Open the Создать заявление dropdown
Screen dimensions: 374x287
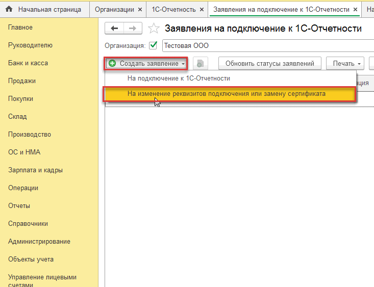146,63
